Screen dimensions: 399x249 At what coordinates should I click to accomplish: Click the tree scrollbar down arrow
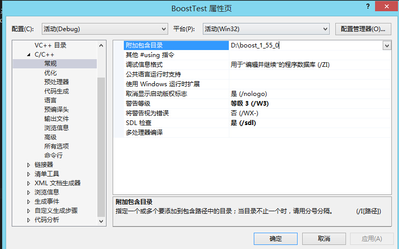[x=101, y=221]
